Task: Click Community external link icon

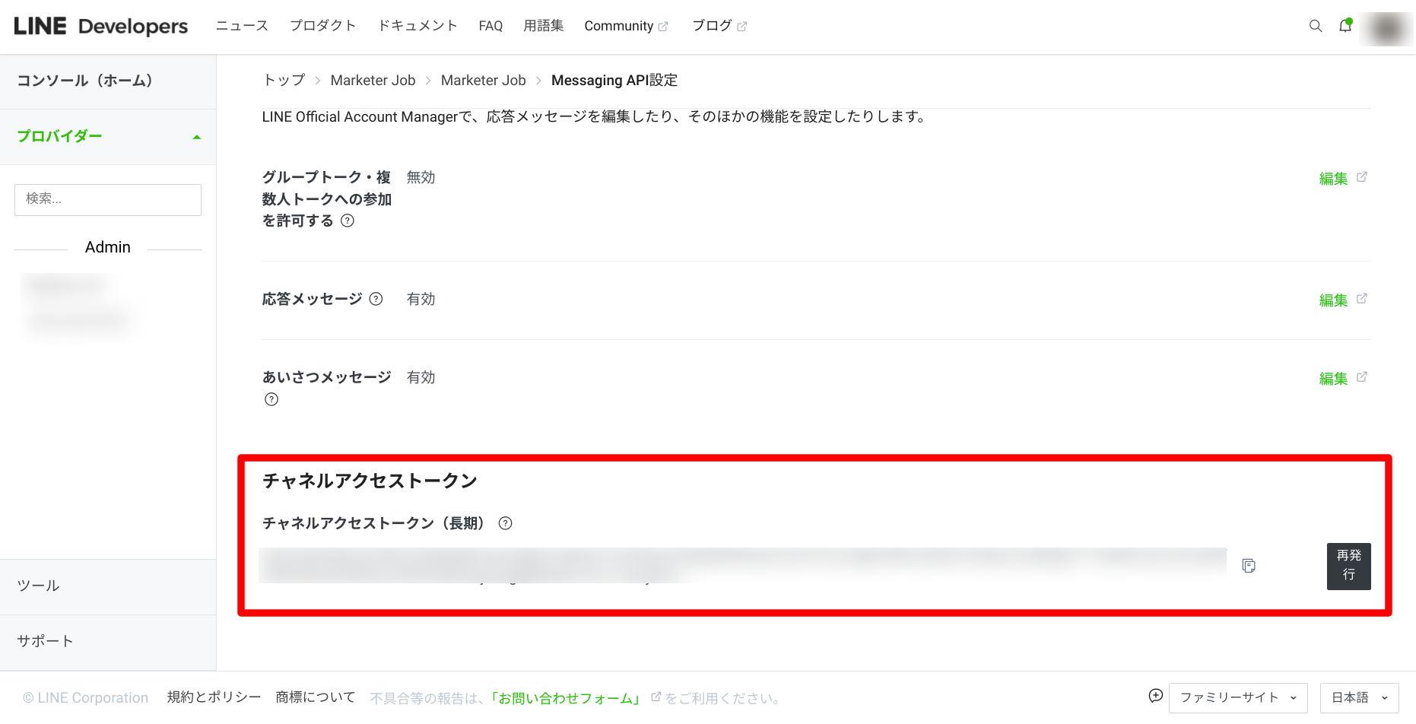Action: tap(663, 27)
